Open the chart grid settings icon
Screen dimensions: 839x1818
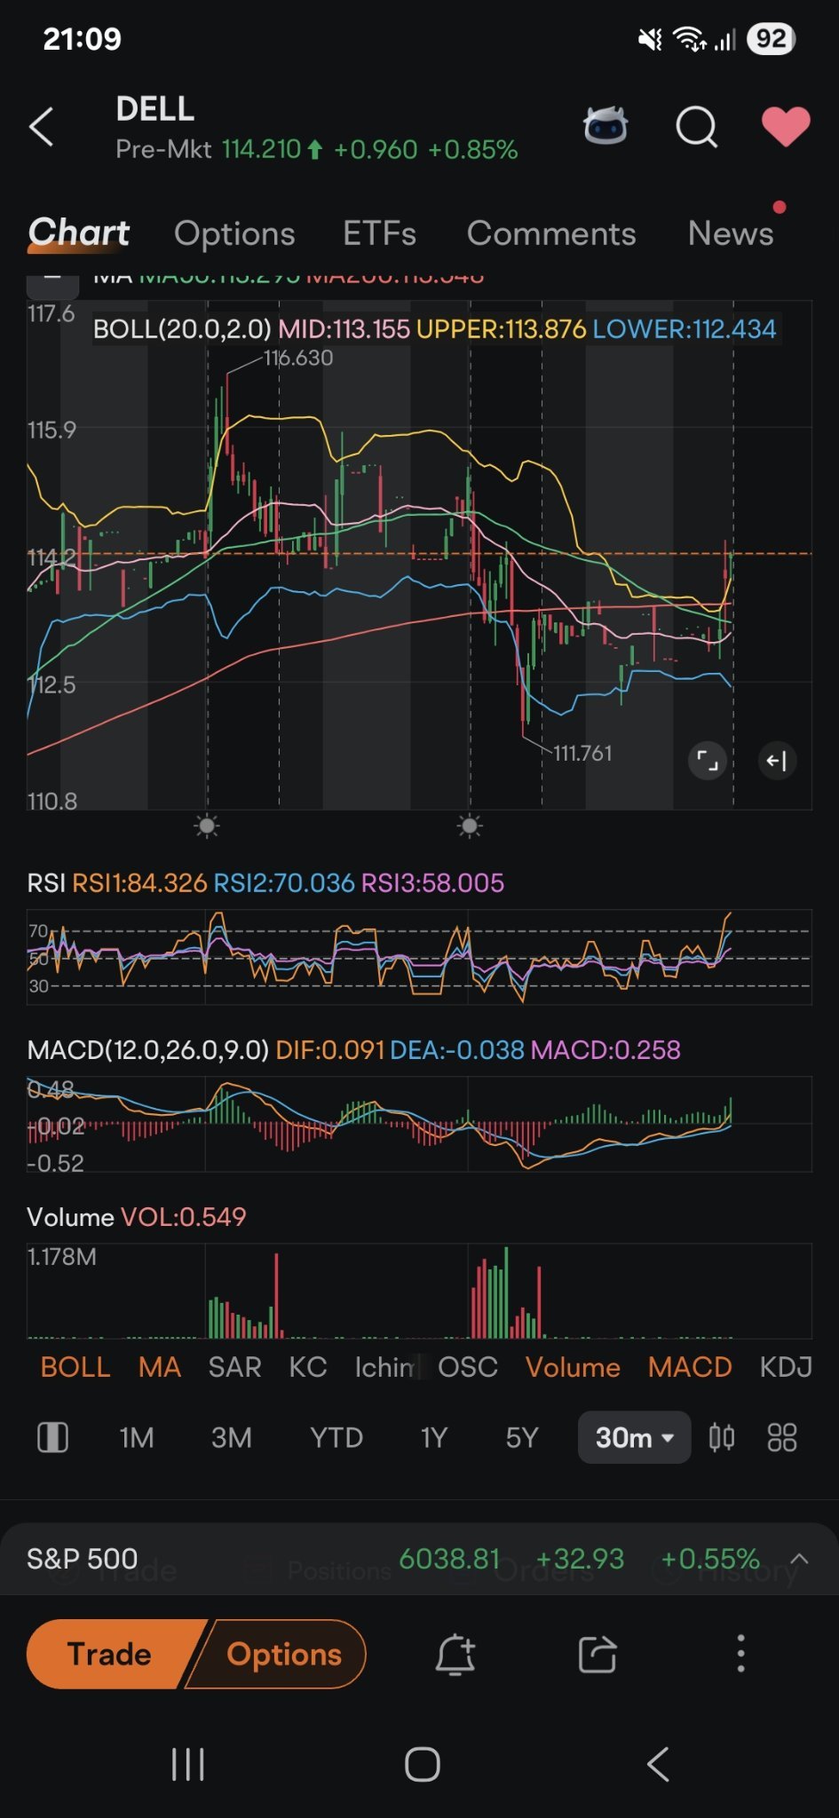[782, 1437]
